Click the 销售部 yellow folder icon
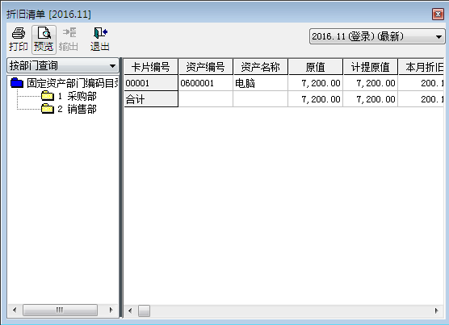449x325 pixels. [48, 109]
